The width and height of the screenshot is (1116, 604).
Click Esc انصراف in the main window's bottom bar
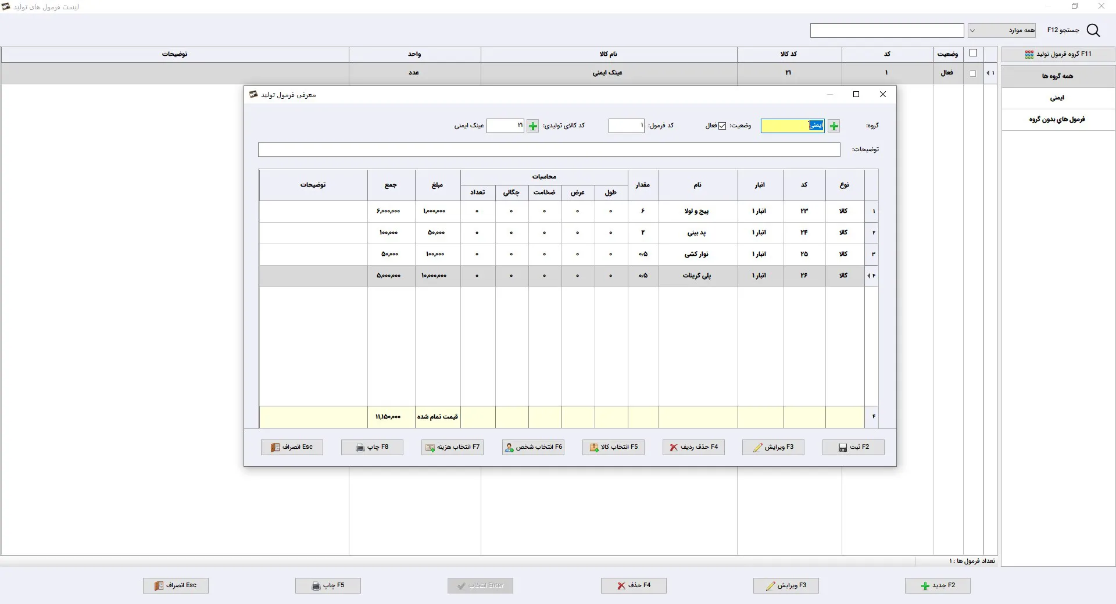176,585
